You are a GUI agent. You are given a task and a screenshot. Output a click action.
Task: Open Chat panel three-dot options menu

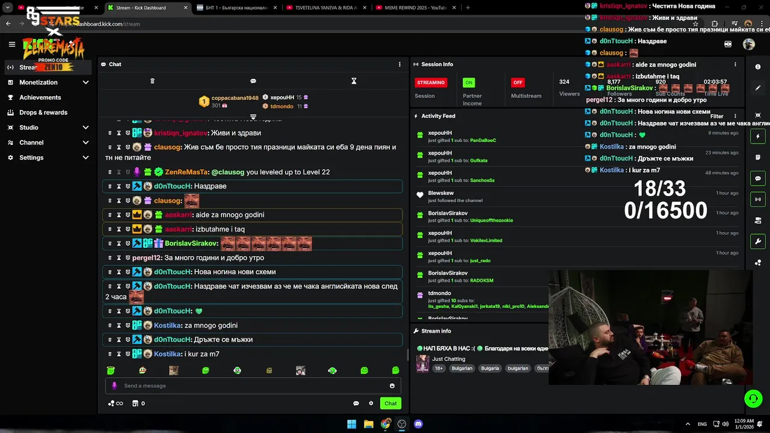(x=399, y=64)
